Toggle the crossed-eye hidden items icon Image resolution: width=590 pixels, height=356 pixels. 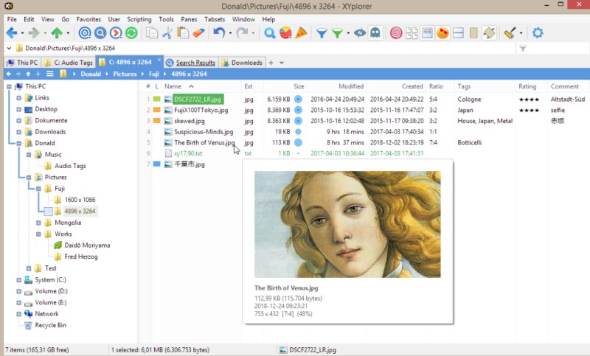pyautogui.click(x=359, y=33)
